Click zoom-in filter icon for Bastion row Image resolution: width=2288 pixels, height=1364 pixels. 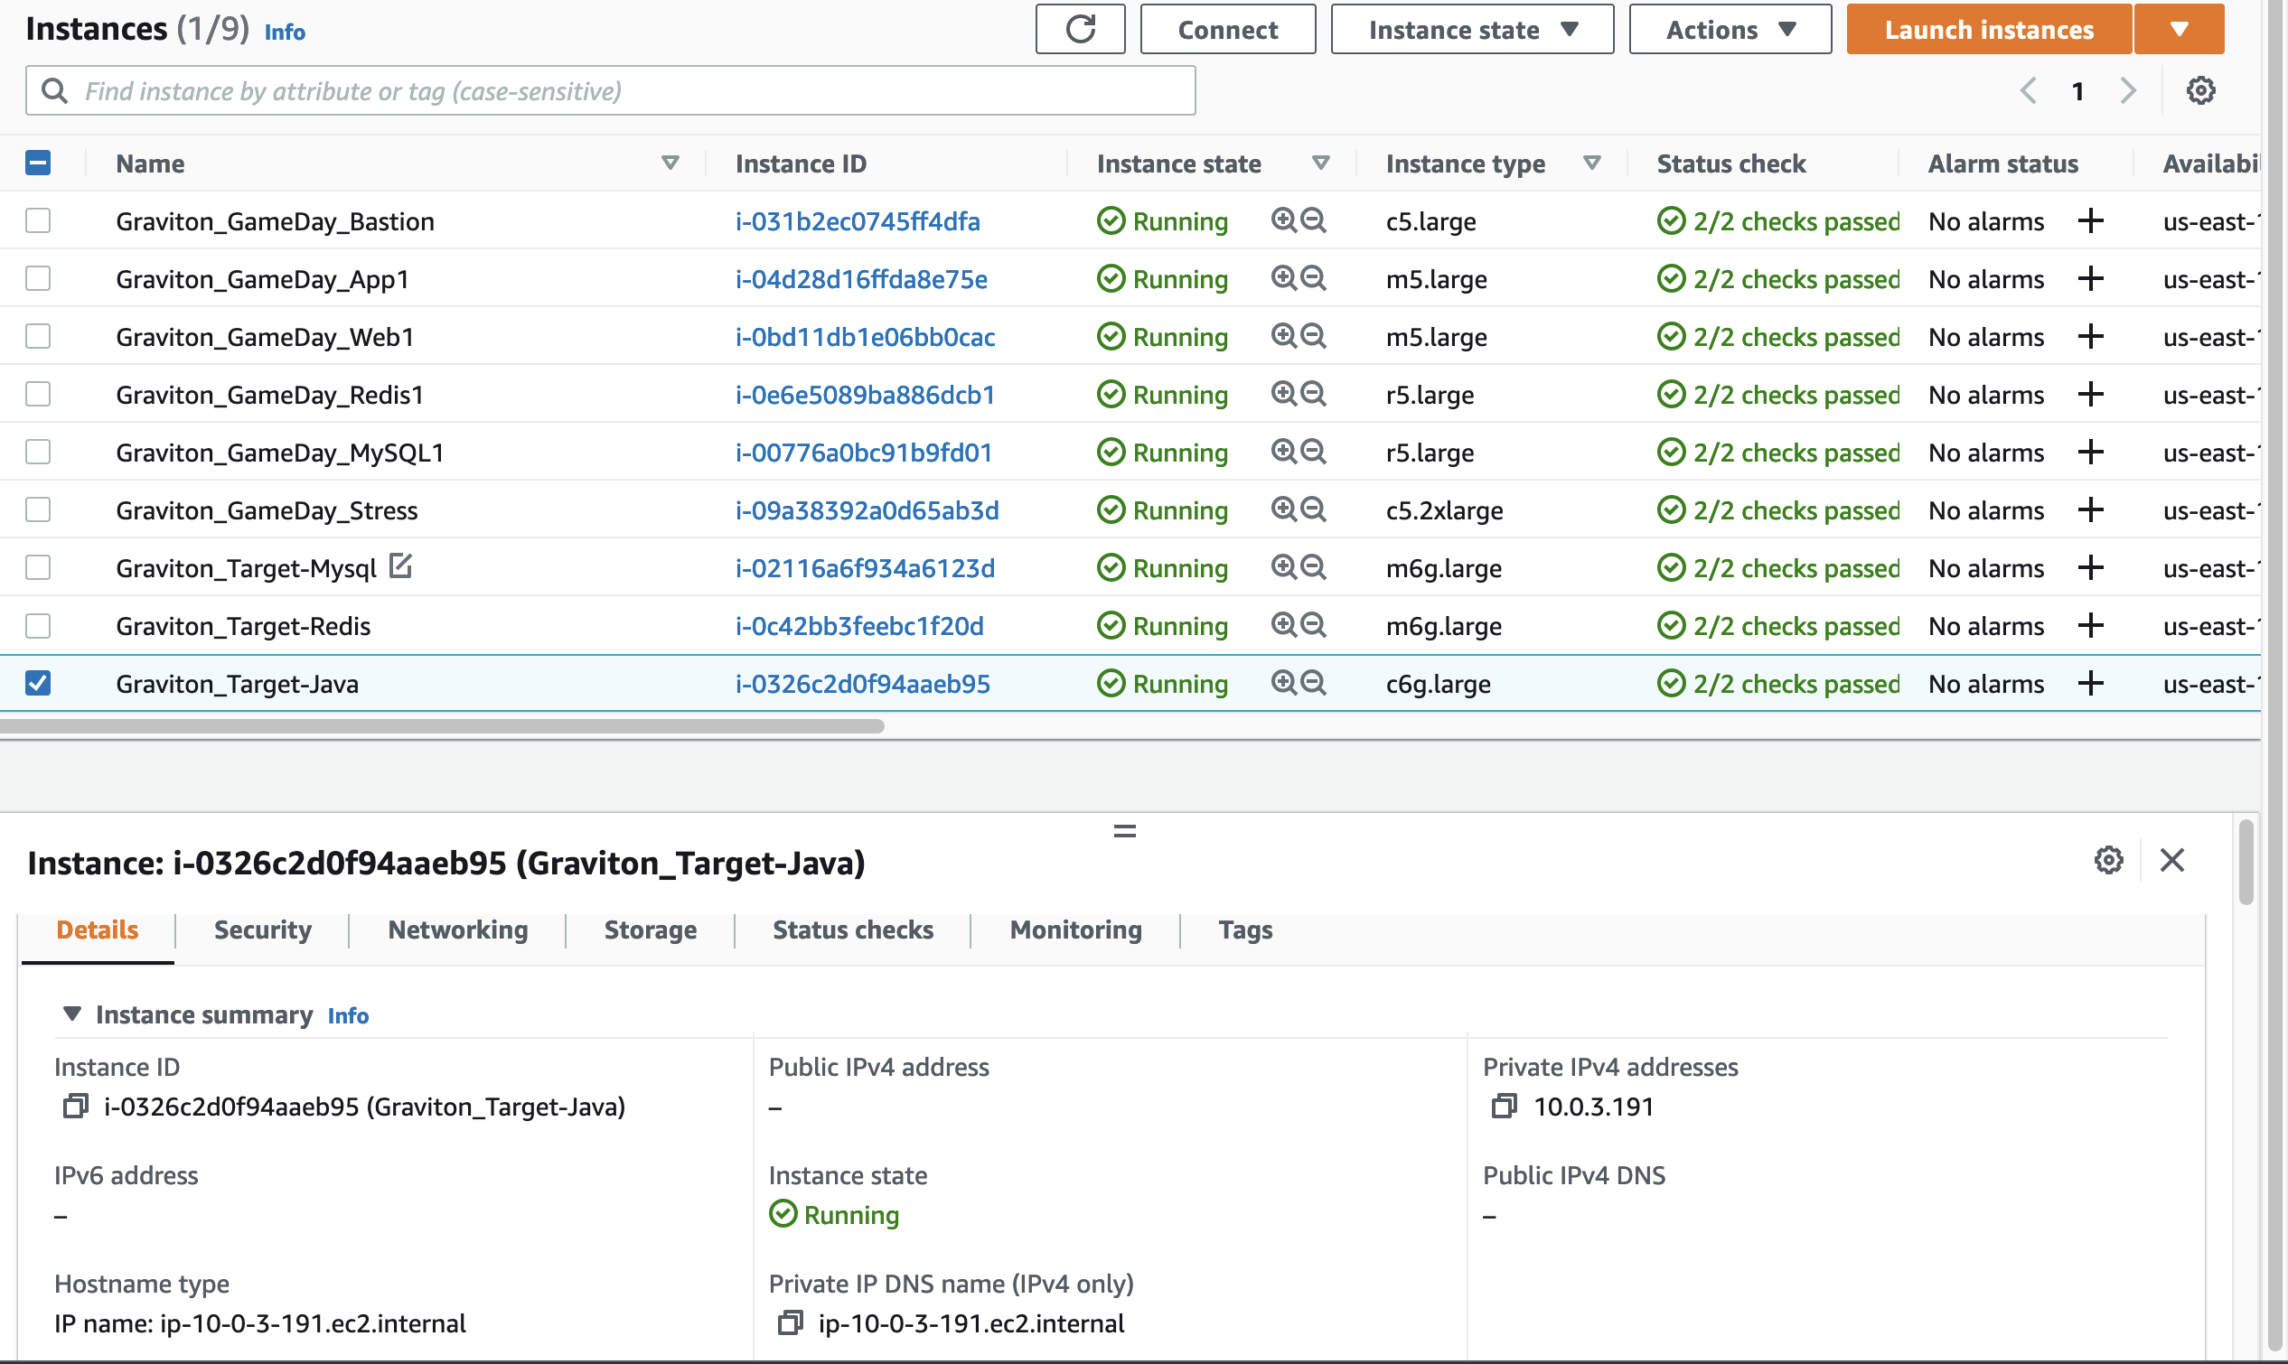[x=1283, y=220]
